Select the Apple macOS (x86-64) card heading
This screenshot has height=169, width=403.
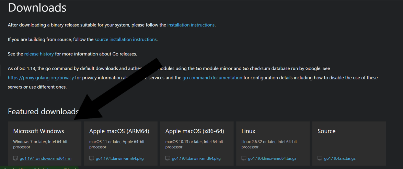coord(195,131)
